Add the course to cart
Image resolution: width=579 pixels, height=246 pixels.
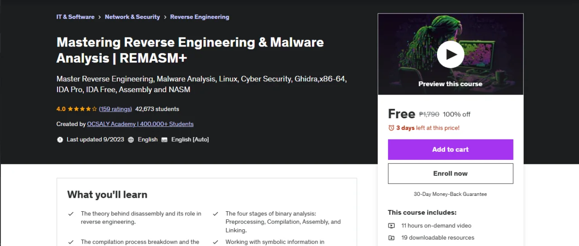451,149
